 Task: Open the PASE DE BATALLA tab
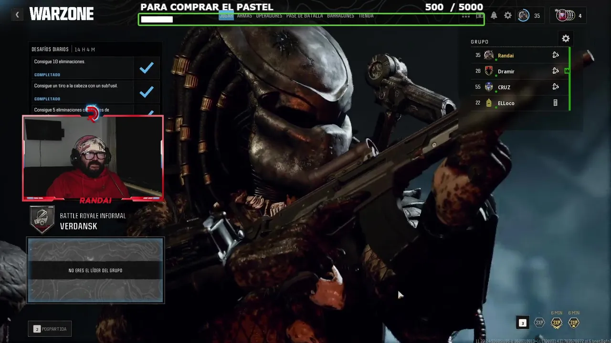[305, 16]
